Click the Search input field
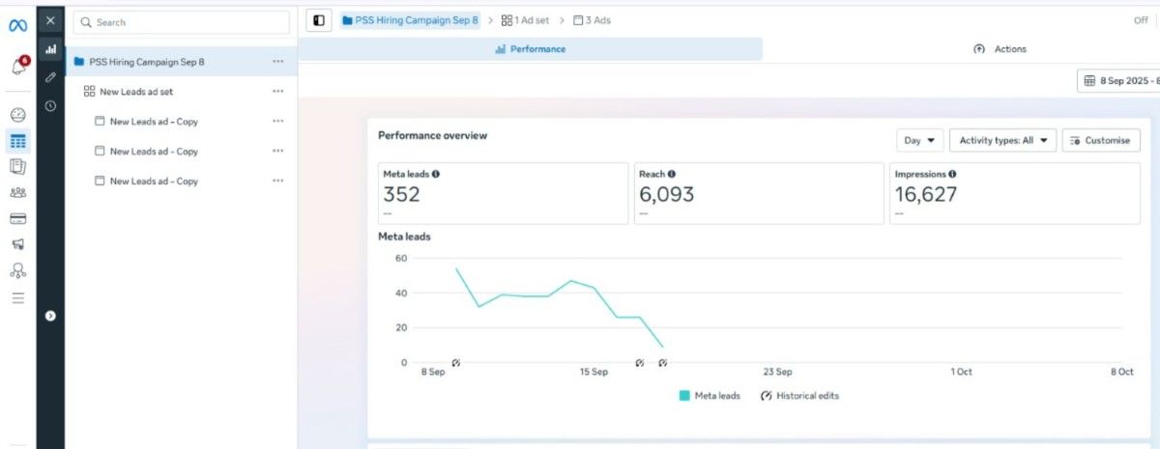Image resolution: width=1160 pixels, height=449 pixels. 182,22
